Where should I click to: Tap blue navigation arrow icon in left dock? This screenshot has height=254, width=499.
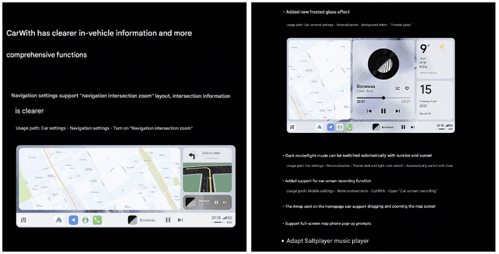point(74,220)
